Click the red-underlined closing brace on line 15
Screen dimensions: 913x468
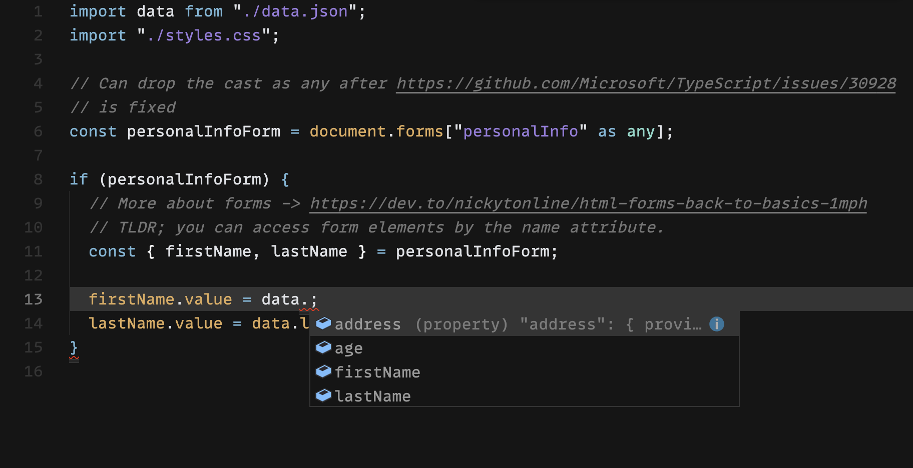point(74,347)
